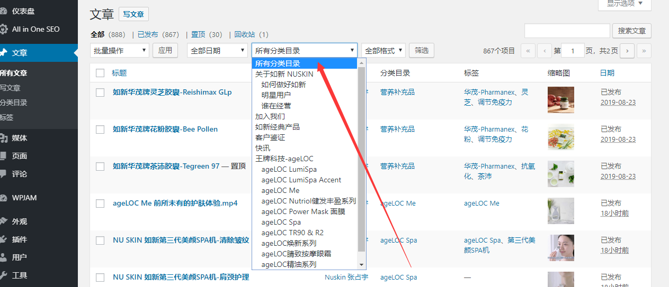Choose ageLOC TR90 & R2 option

305,233
